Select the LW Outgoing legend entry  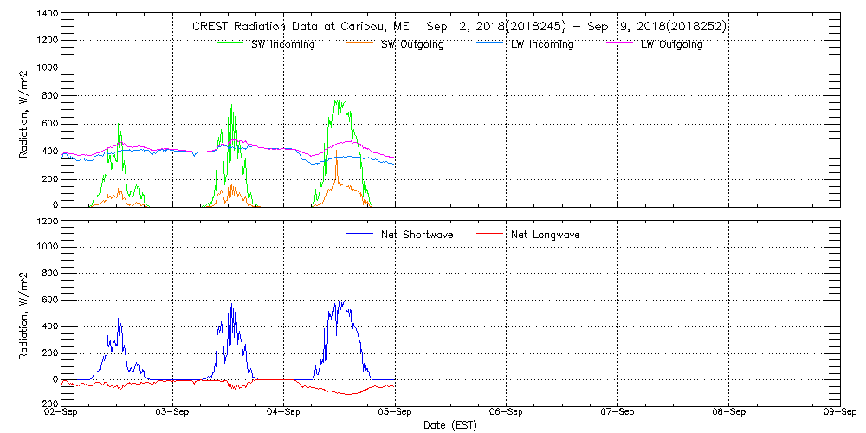(671, 44)
